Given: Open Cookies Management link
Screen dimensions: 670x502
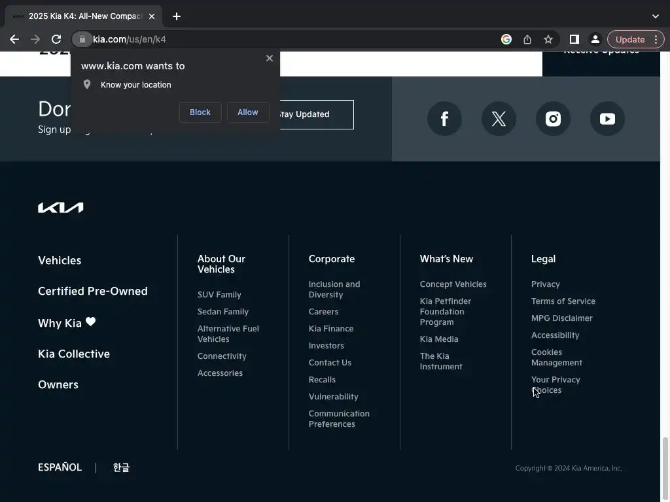Looking at the screenshot, I should click(x=556, y=358).
